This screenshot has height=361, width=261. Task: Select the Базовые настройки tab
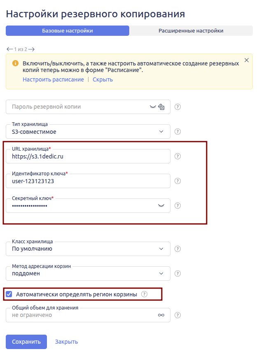[x=68, y=31]
